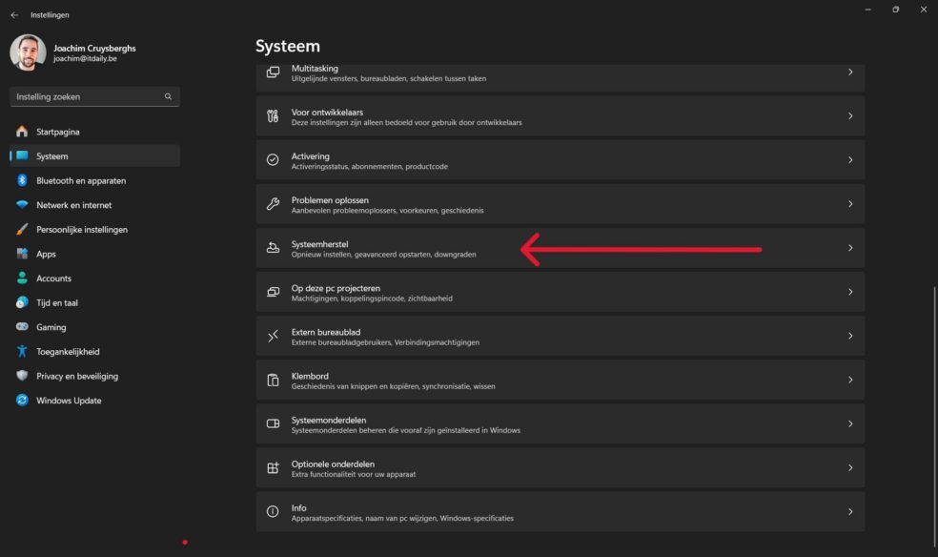Click the vertical scrollbar on the right
Screen dimensions: 938x557
(934, 382)
